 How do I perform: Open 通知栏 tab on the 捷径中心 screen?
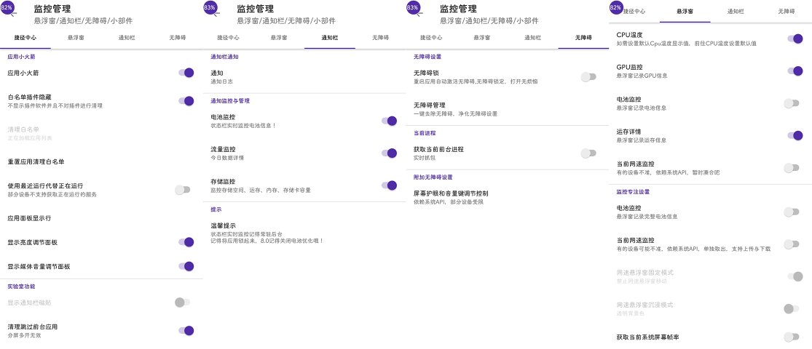coord(127,38)
